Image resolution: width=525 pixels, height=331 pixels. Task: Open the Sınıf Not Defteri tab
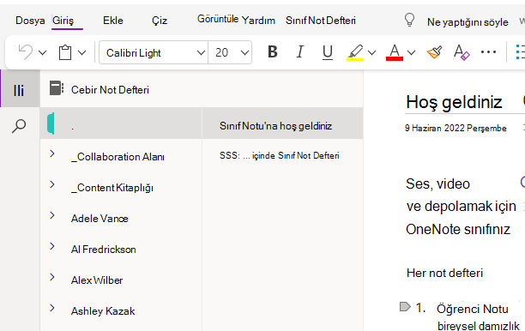click(x=321, y=21)
